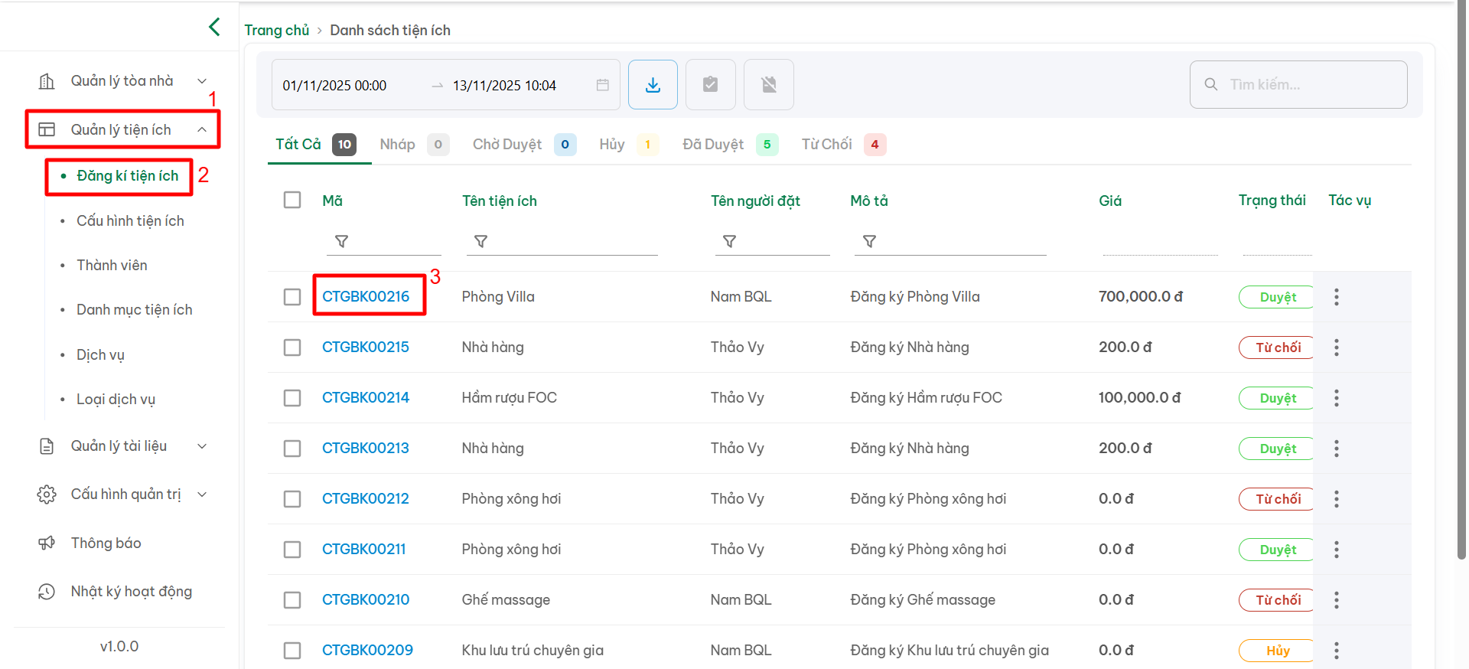Open three-dot actions menu for CTGBK00216
Viewport: 1469px width, 669px height.
(1336, 297)
